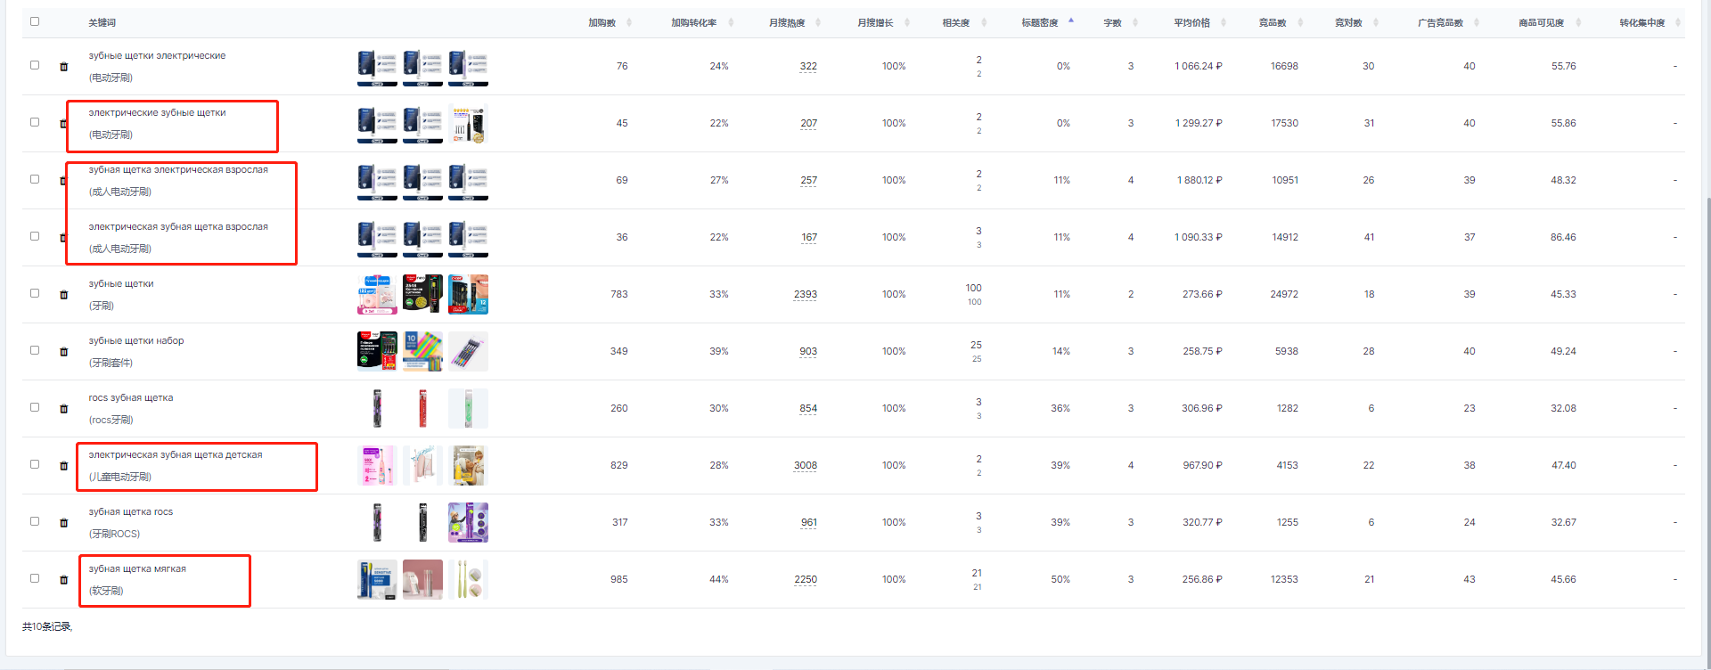Sort by 广告竞品数 column arrows

(1477, 22)
